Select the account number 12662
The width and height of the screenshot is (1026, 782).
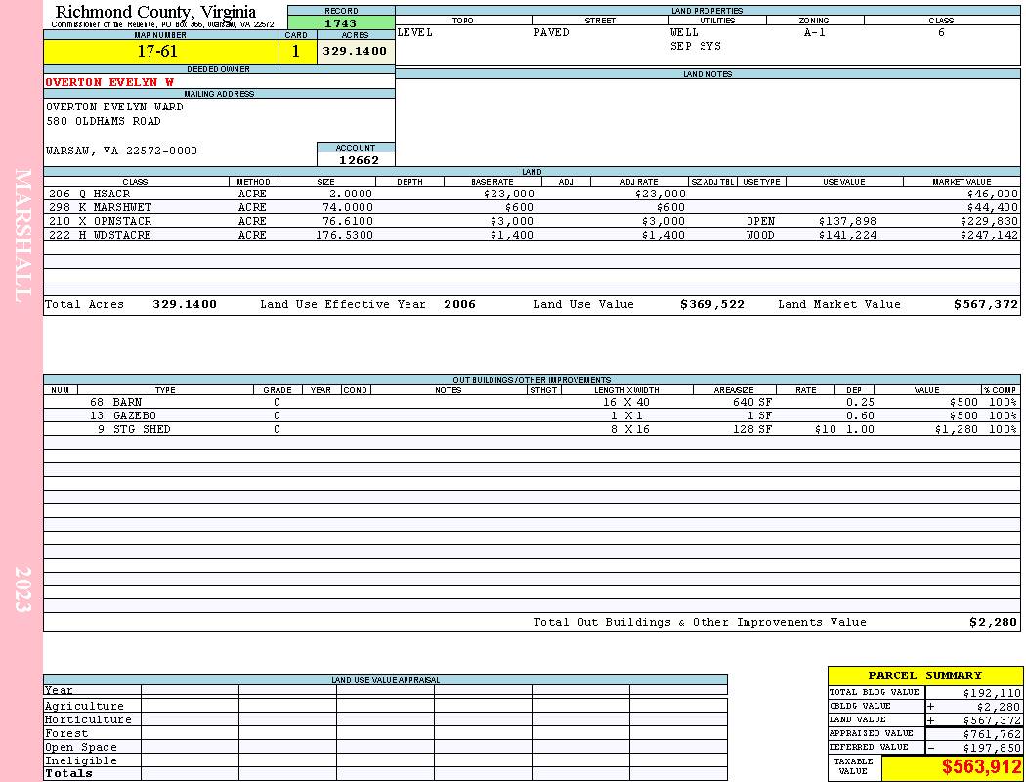pyautogui.click(x=359, y=160)
